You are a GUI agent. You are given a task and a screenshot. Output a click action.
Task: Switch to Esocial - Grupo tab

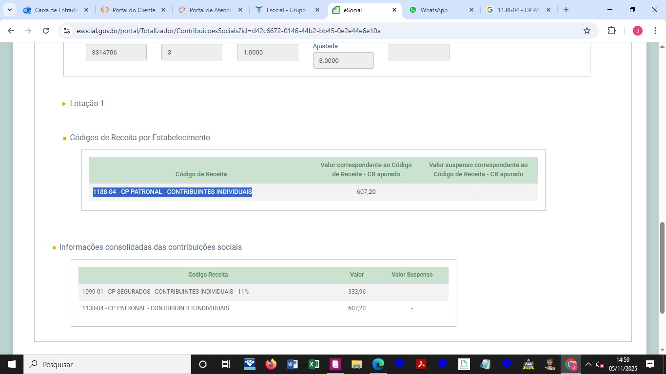click(x=287, y=10)
